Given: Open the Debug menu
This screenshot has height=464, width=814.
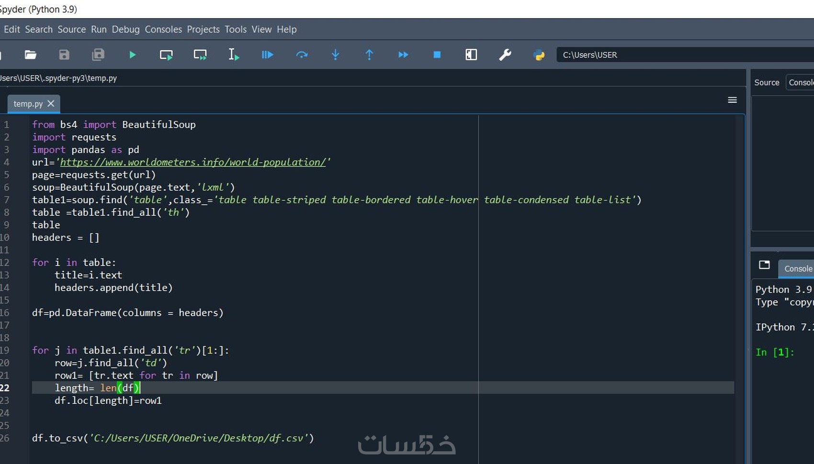Looking at the screenshot, I should [x=126, y=29].
